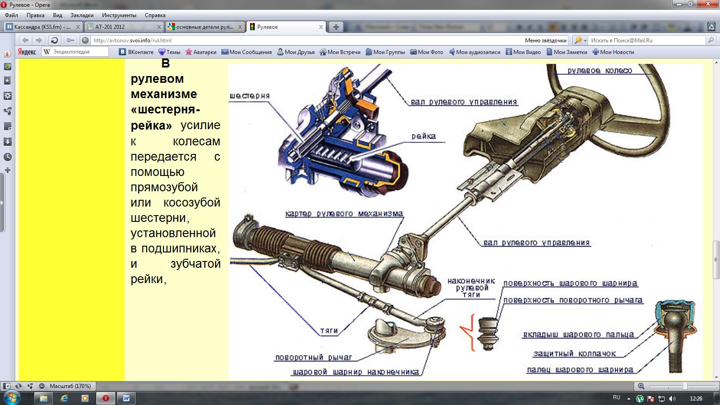Open the Downloads panel in sidebar
Screen dimensions: 720x405
point(7,142)
